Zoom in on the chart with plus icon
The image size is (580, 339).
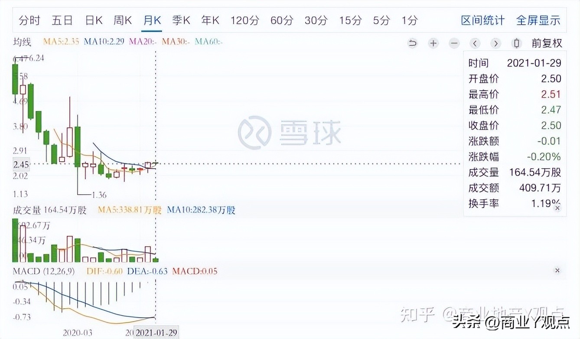(433, 43)
